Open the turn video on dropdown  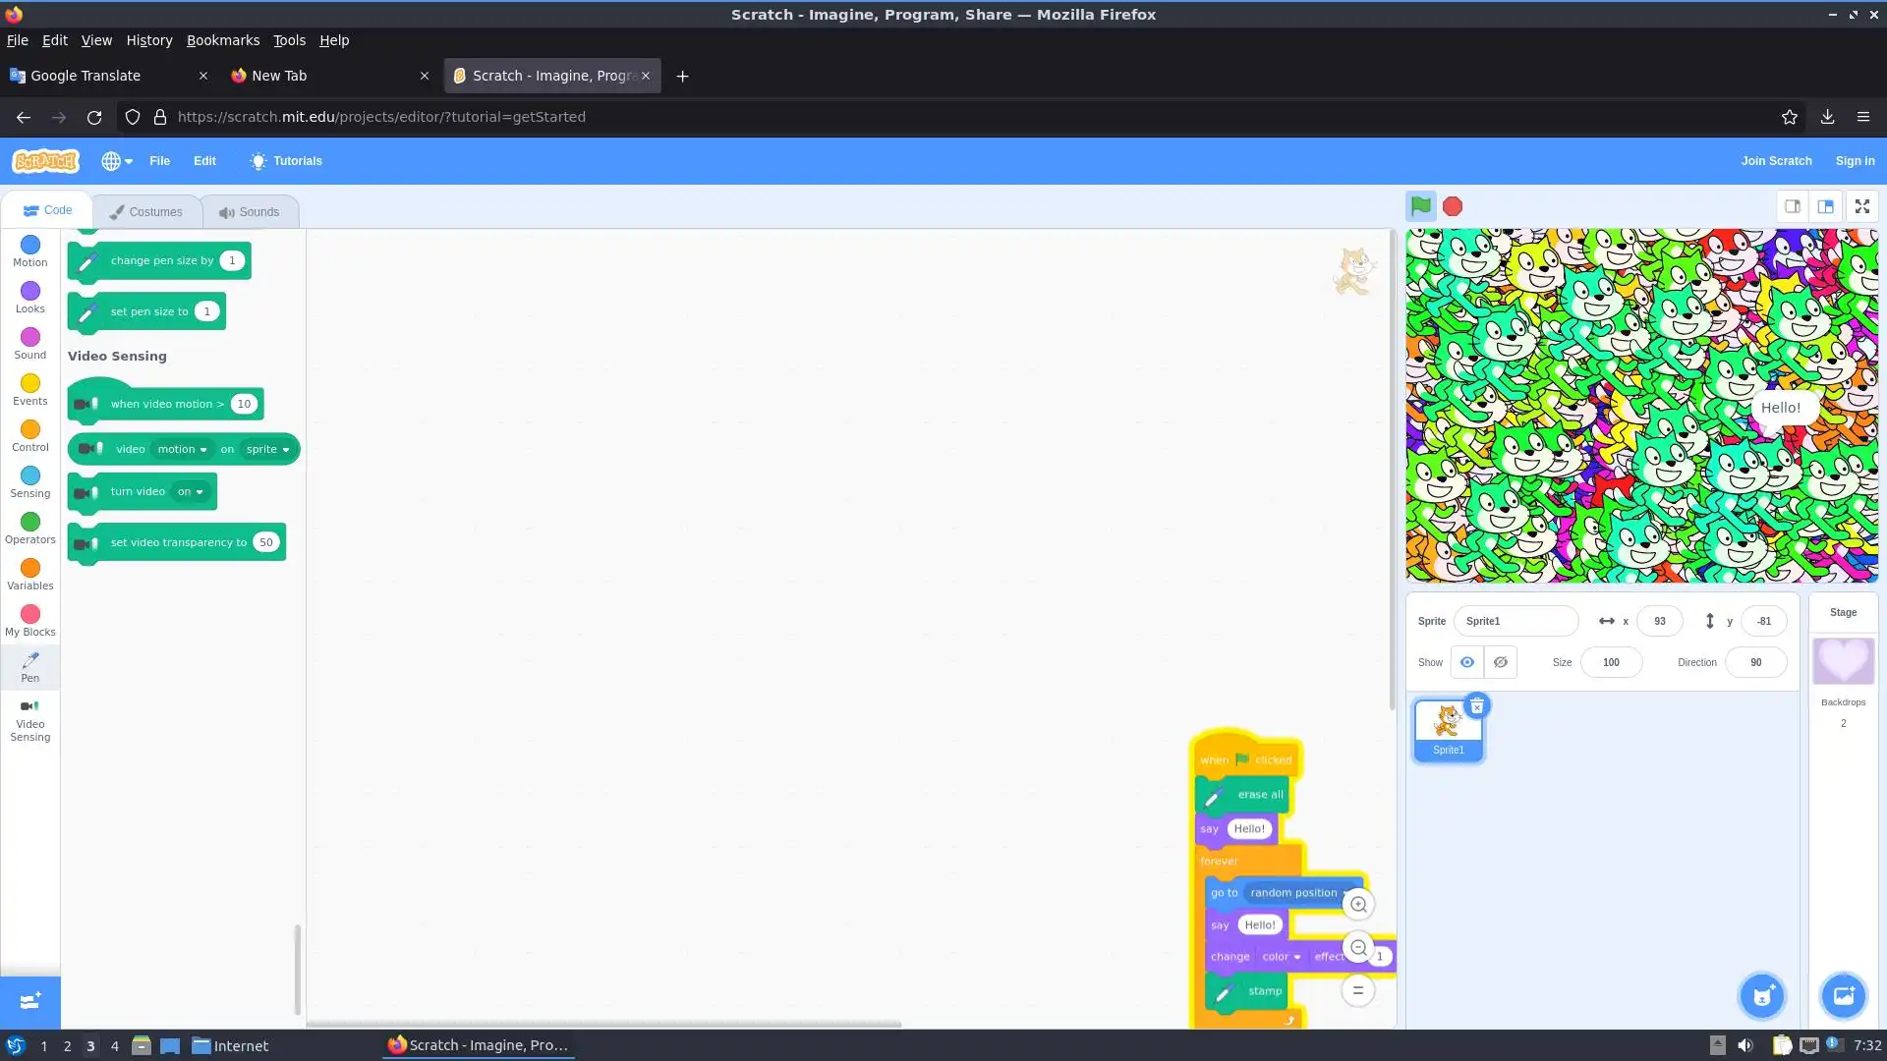(x=191, y=491)
